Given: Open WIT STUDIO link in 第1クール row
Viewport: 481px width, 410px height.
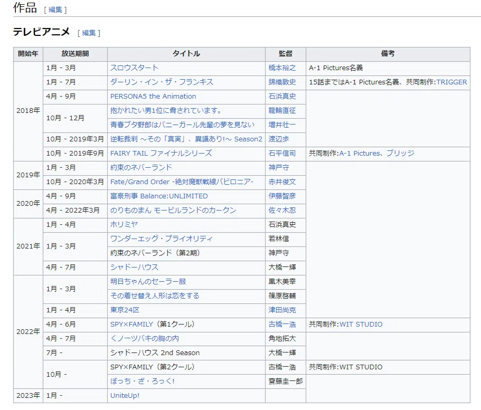Looking at the screenshot, I should 361,325.
